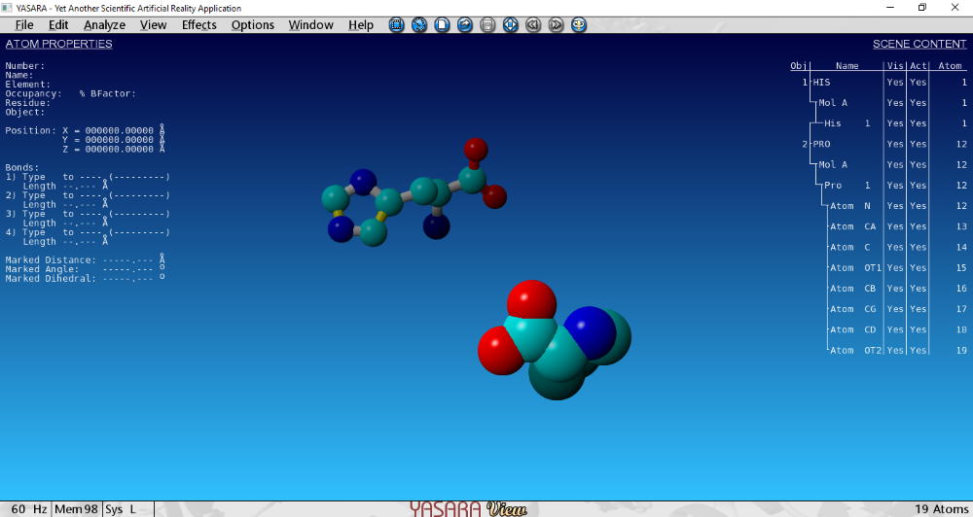Select Mol A under HIS object
This screenshot has height=517, width=973.
[x=833, y=103]
